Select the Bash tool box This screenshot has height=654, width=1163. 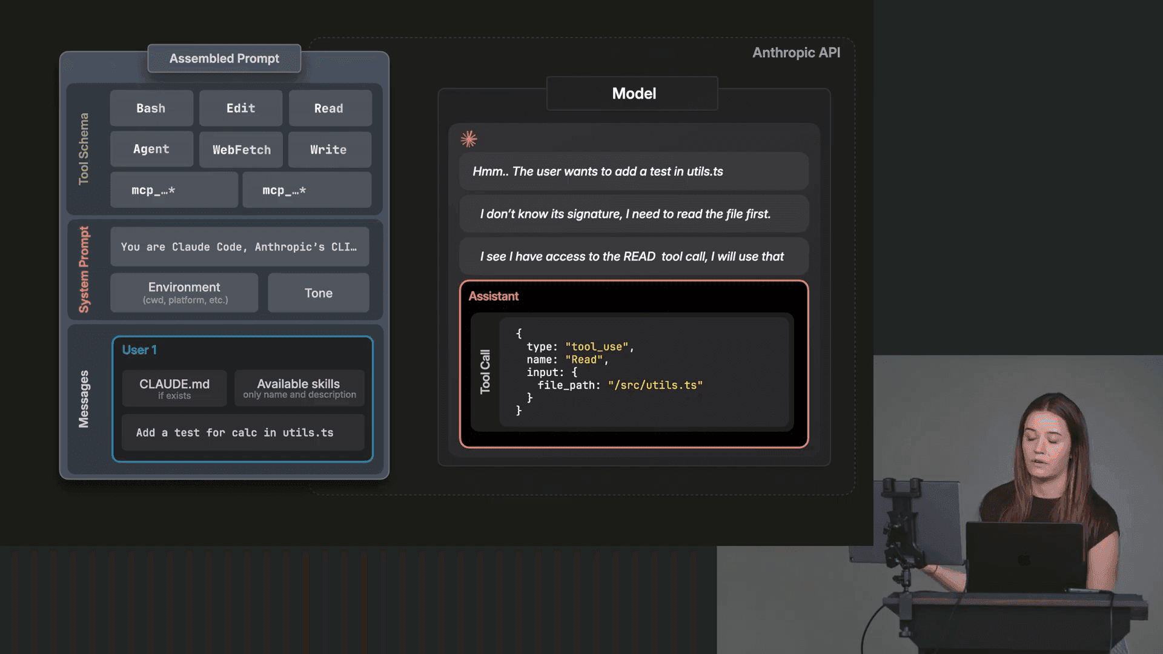pyautogui.click(x=151, y=108)
